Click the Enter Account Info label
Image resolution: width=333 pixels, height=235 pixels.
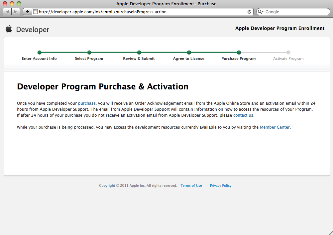pos(39,59)
